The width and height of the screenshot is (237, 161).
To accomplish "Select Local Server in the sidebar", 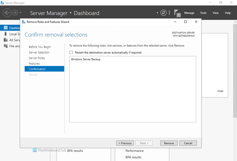I will [x=10, y=34].
